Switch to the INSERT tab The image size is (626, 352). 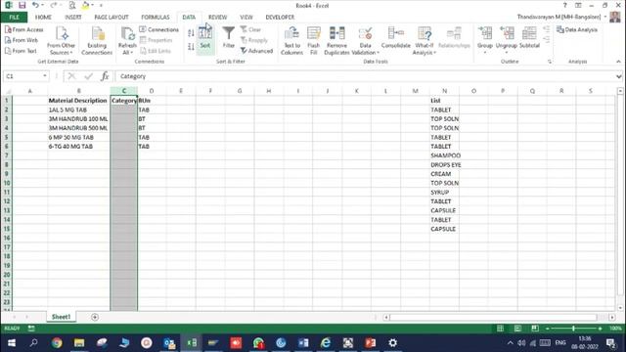coord(73,18)
